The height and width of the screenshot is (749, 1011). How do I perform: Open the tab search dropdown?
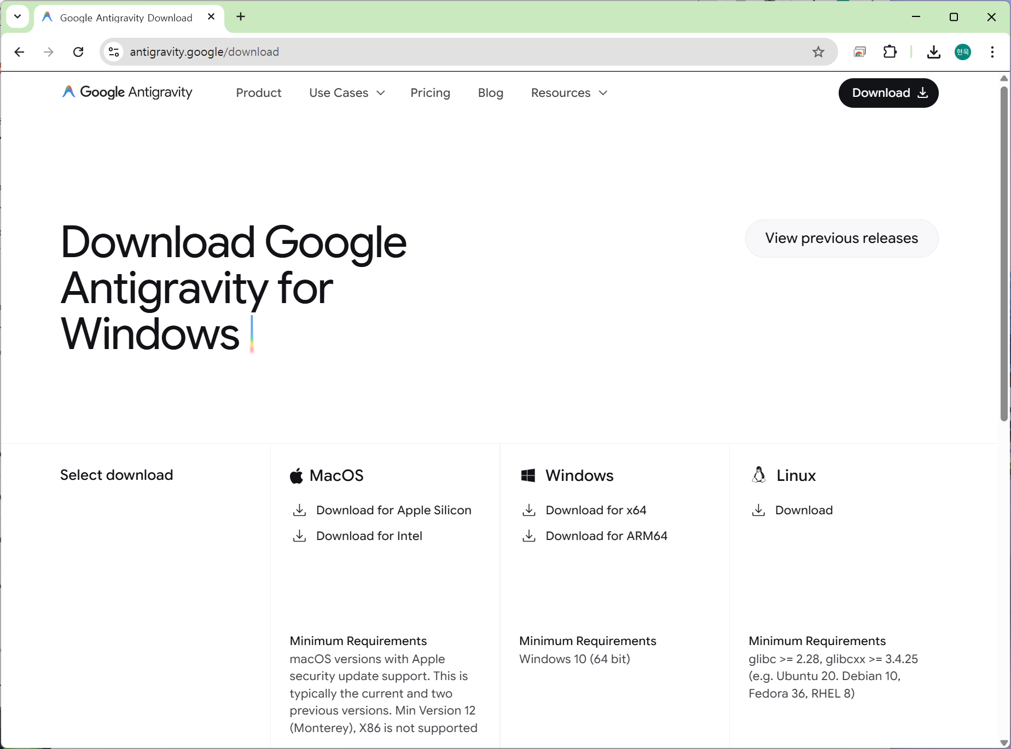[x=18, y=17]
